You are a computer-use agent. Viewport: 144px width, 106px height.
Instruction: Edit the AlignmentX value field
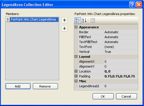point(121,62)
